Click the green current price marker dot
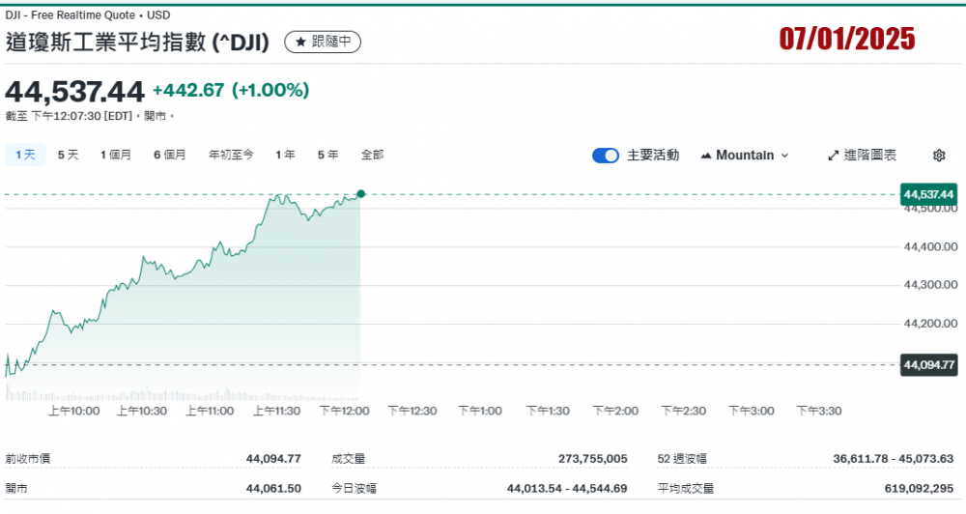Viewport: 966px width, 514px height. click(360, 194)
